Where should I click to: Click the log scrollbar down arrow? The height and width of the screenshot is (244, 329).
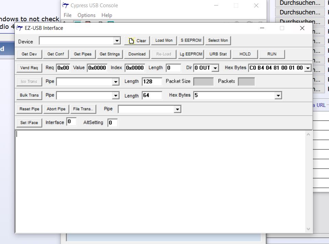pos(308,229)
